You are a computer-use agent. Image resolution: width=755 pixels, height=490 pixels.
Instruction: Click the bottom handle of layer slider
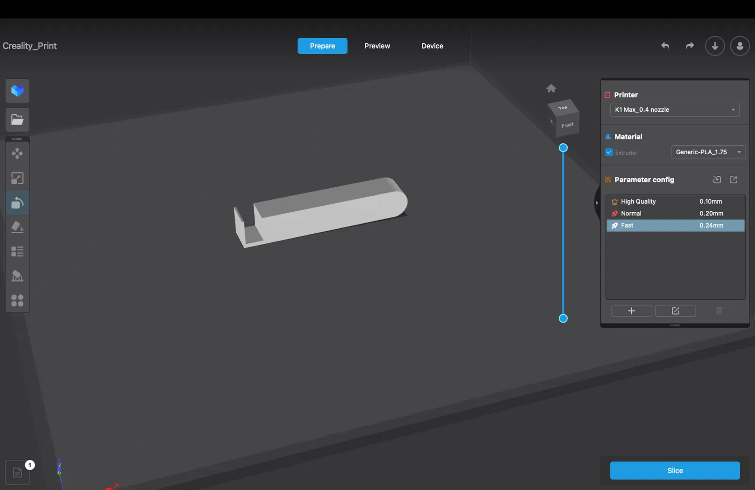(x=563, y=318)
